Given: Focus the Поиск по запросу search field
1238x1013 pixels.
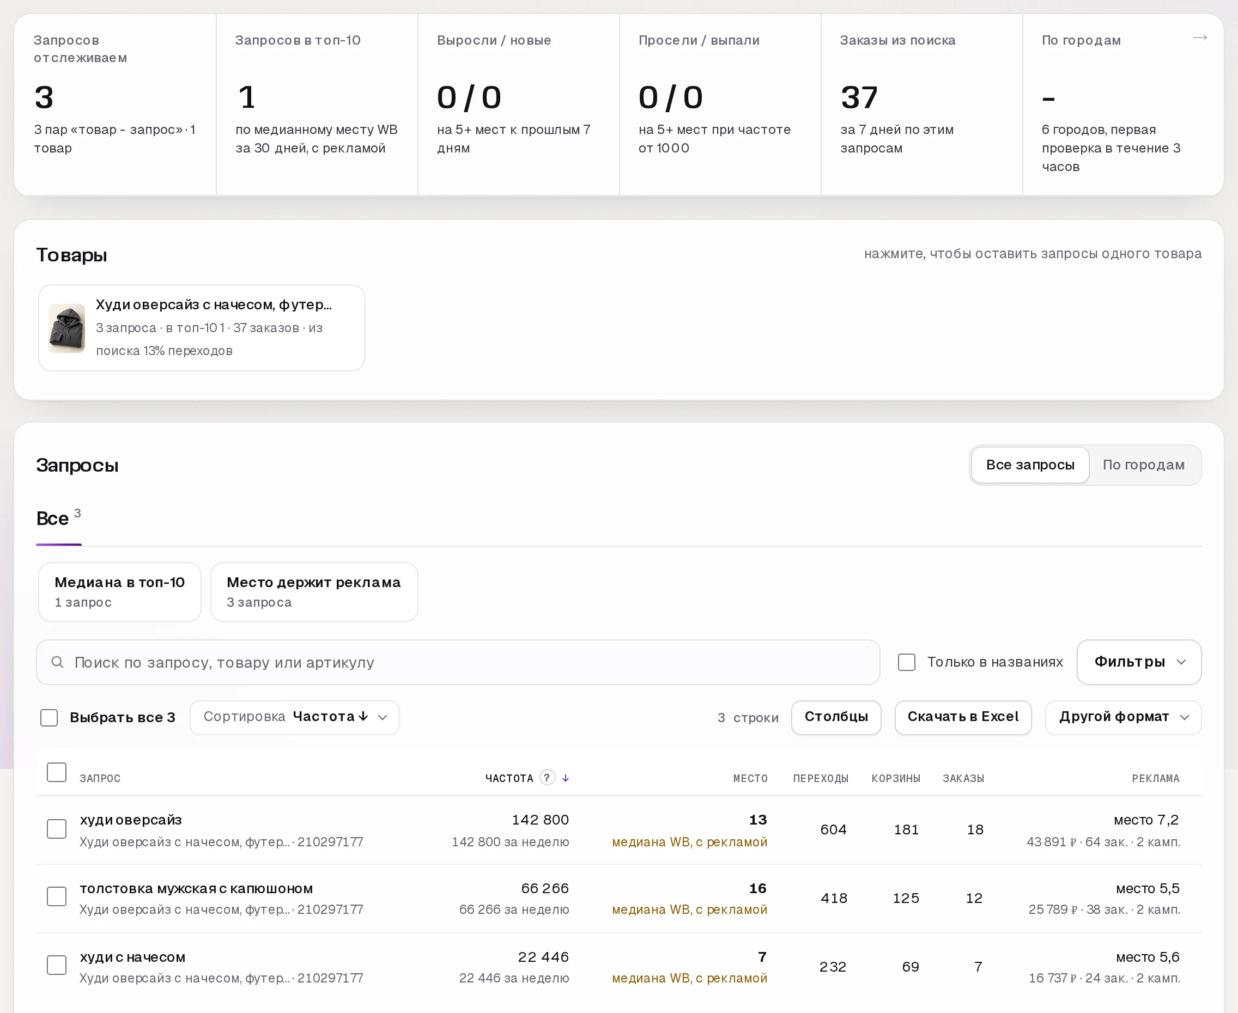Looking at the screenshot, I should pyautogui.click(x=458, y=662).
